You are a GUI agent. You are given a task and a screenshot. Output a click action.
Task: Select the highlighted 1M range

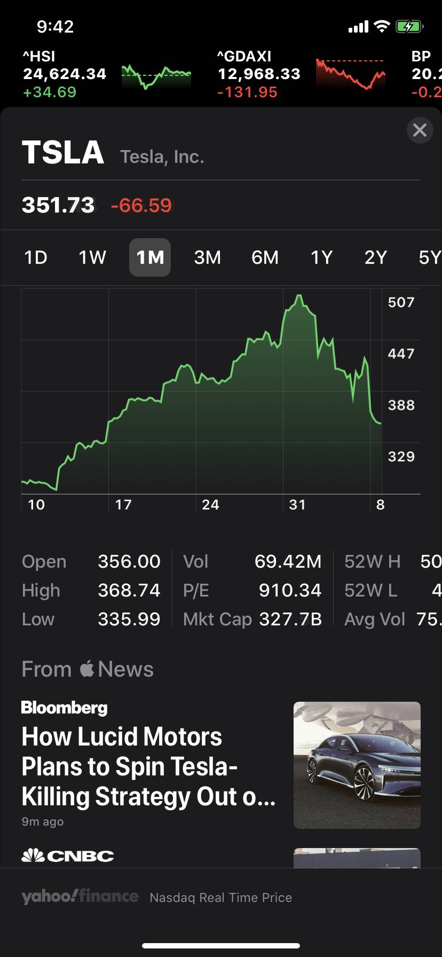[x=150, y=257]
